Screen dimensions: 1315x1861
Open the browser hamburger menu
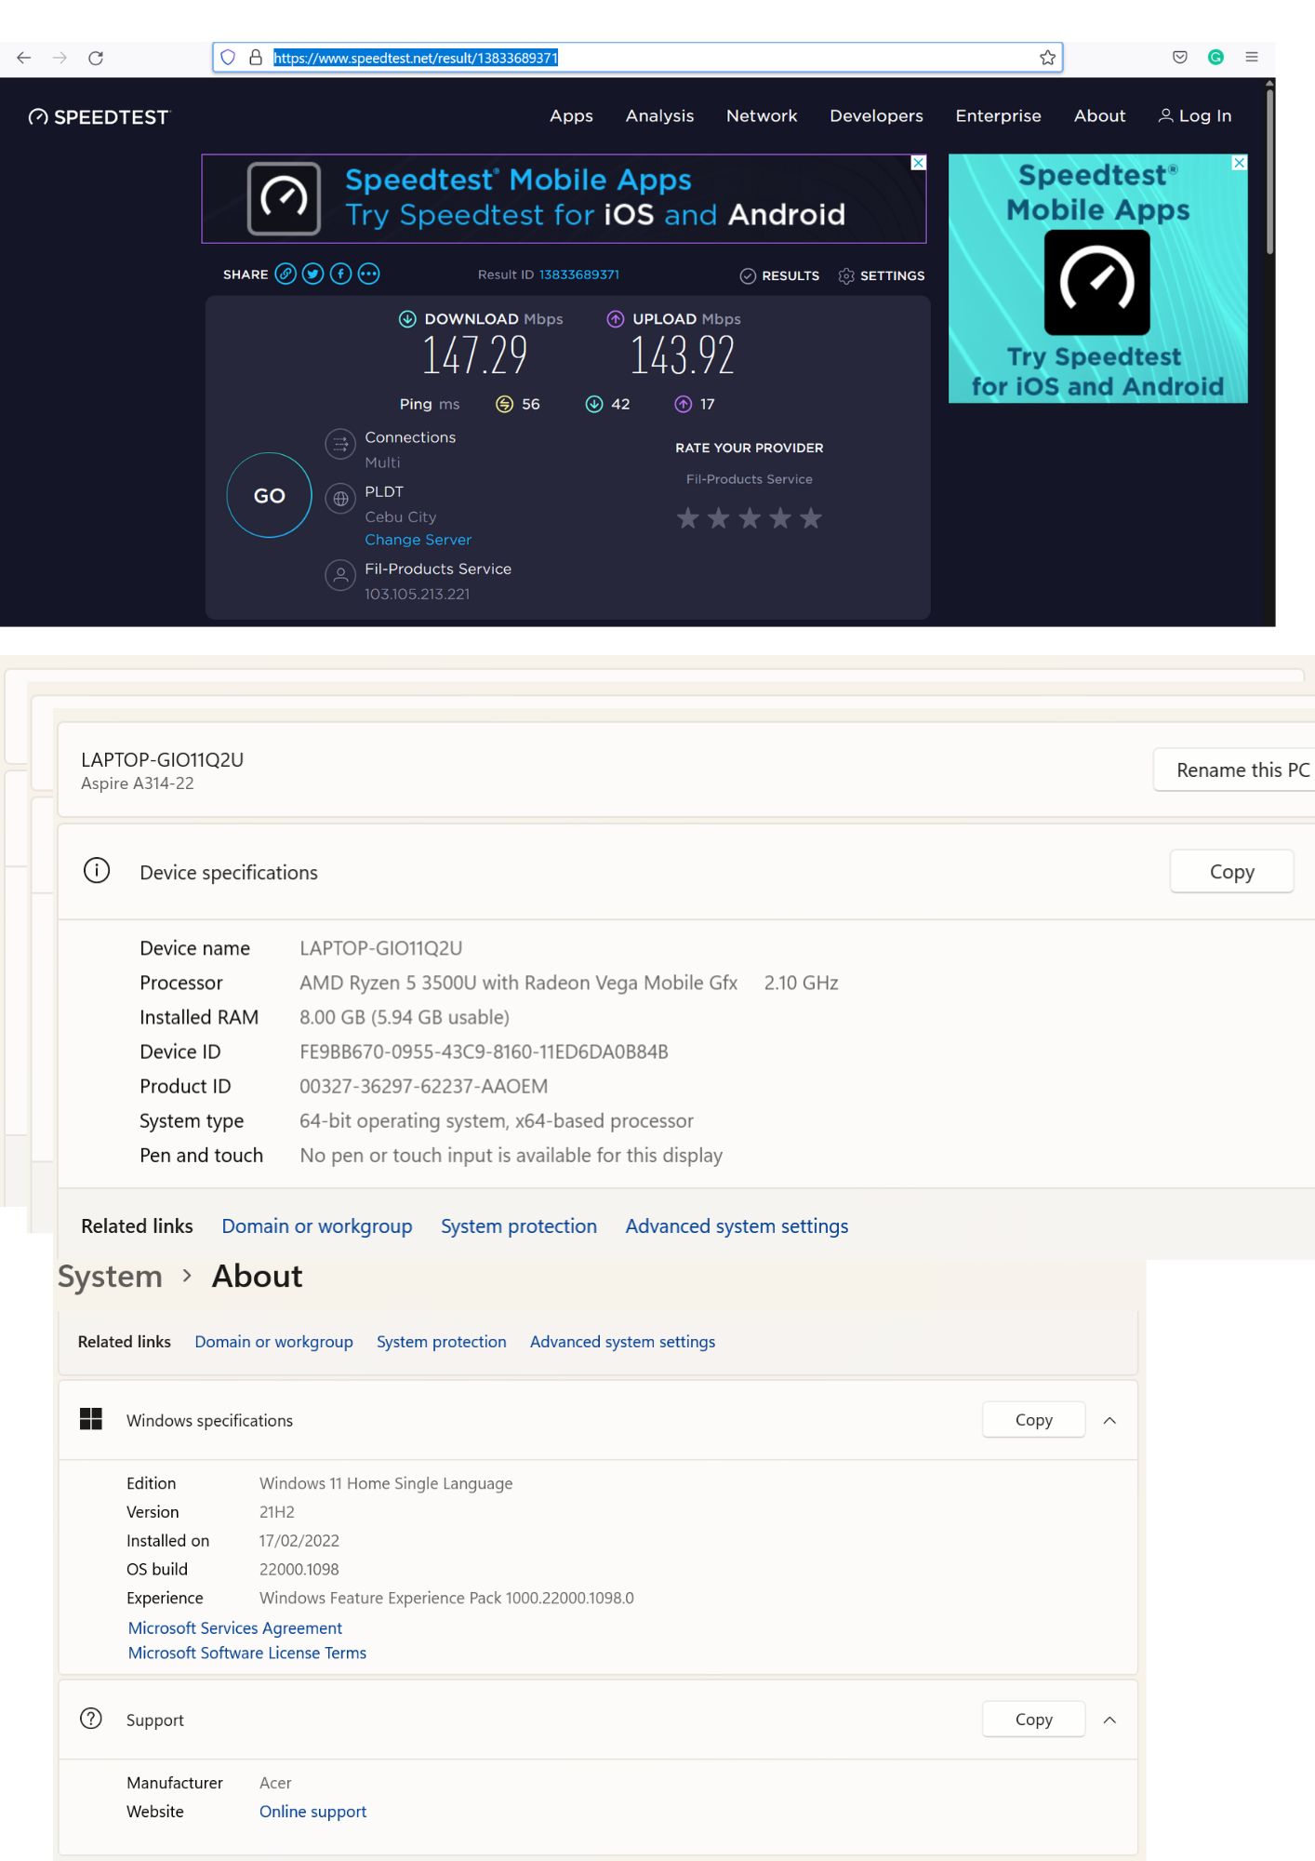(x=1252, y=58)
